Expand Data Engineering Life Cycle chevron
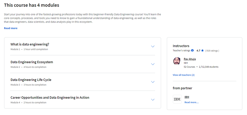This screenshot has width=247, height=115. pos(153,82)
